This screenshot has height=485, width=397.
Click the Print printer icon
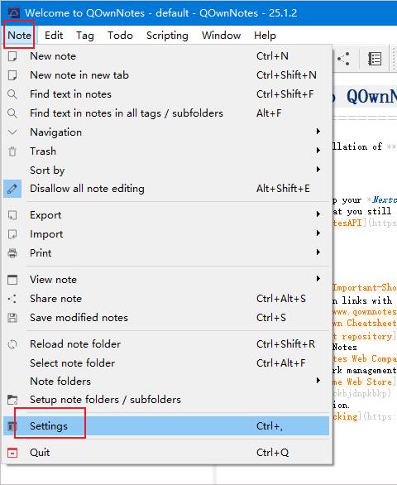click(12, 253)
